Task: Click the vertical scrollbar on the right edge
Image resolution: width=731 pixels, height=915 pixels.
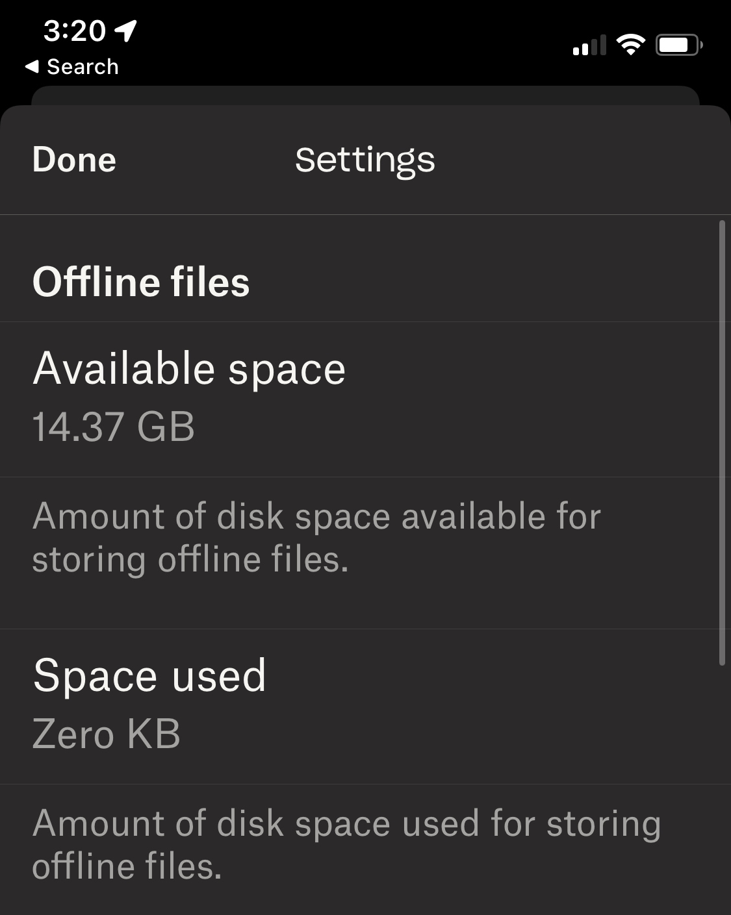Action: point(722,443)
